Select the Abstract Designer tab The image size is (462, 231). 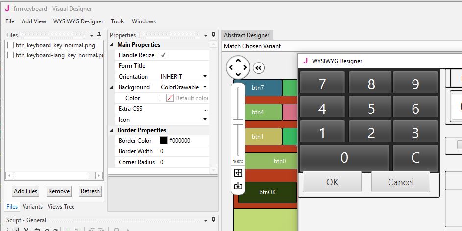247,35
